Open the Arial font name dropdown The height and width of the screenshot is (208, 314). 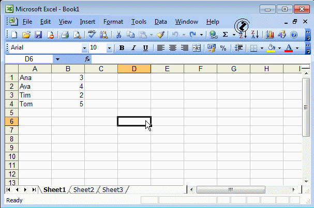coord(84,48)
